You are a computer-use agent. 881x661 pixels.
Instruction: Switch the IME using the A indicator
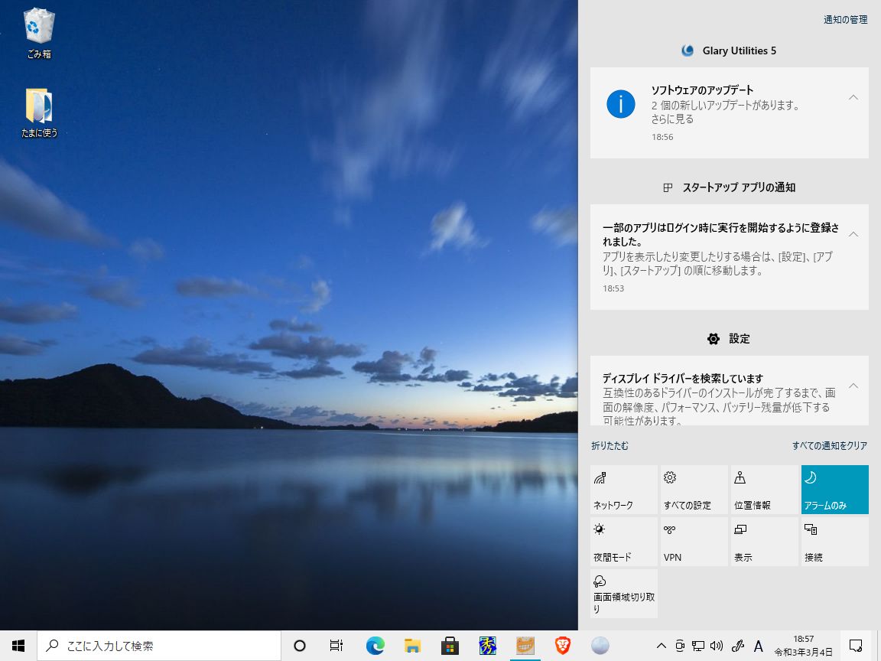pyautogui.click(x=758, y=646)
